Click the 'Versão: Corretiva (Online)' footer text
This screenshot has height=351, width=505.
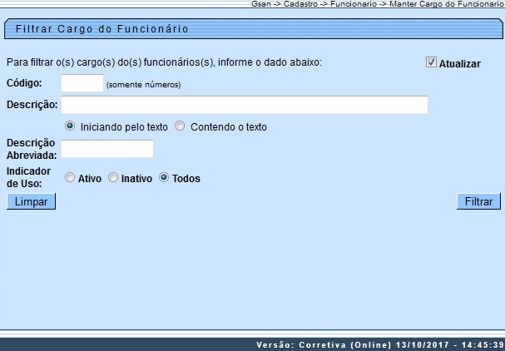tap(324, 345)
